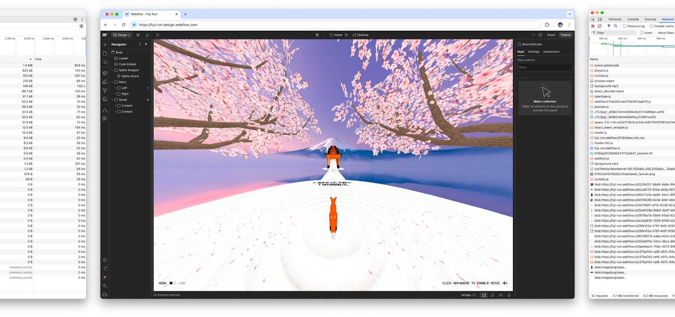The width and height of the screenshot is (675, 317).
Task: Open the CMS database icon in top bar
Action: [x=138, y=35]
